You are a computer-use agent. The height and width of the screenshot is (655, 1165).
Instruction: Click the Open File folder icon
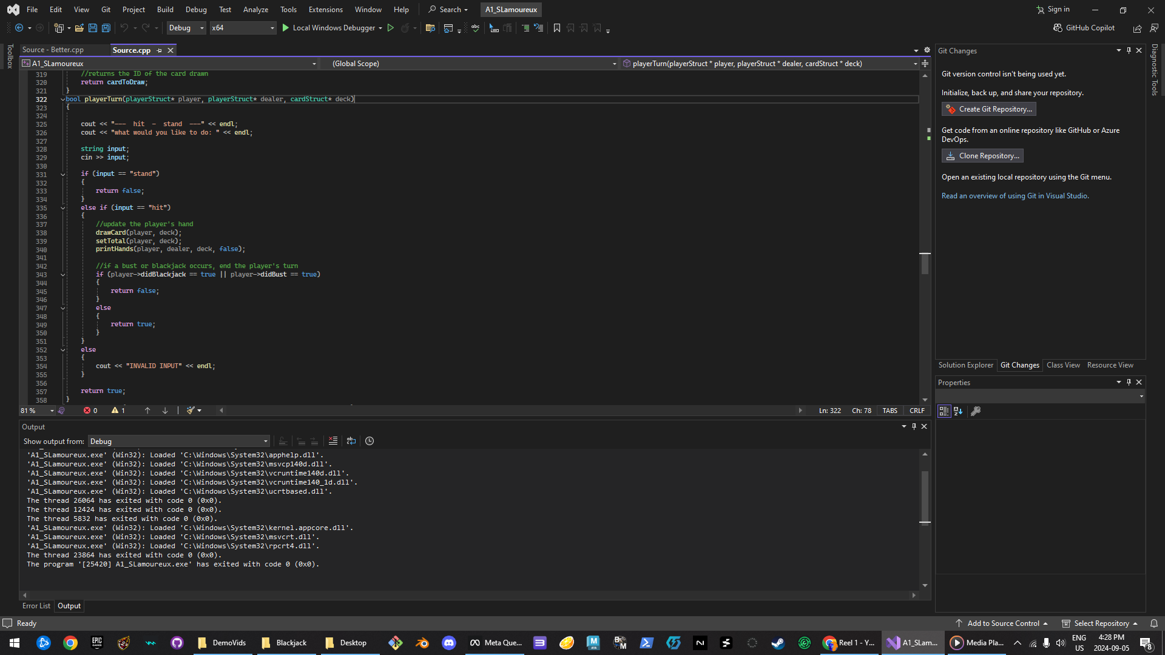(79, 28)
